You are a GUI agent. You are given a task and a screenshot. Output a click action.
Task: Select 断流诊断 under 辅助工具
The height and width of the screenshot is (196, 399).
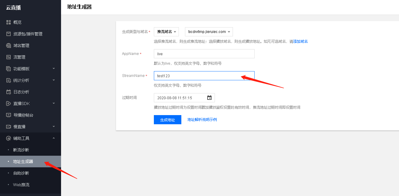(x=31, y=150)
